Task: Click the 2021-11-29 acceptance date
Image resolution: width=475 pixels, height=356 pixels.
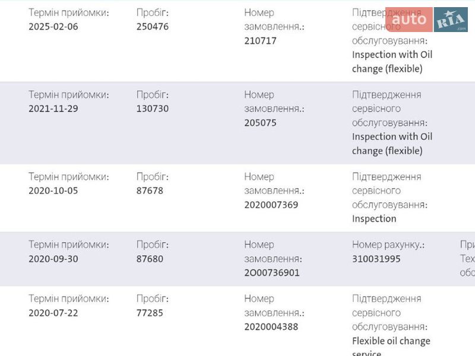Action: coord(53,109)
